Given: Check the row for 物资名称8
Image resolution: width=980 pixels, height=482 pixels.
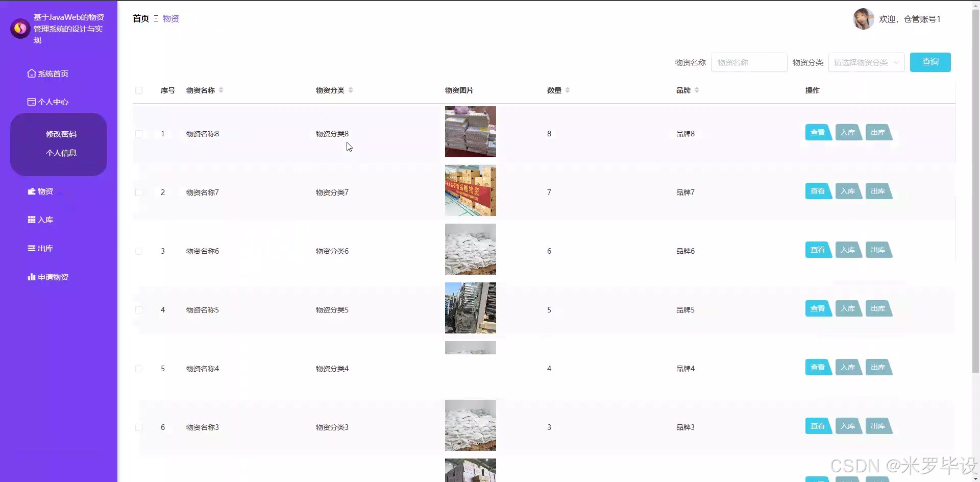Looking at the screenshot, I should click(139, 134).
